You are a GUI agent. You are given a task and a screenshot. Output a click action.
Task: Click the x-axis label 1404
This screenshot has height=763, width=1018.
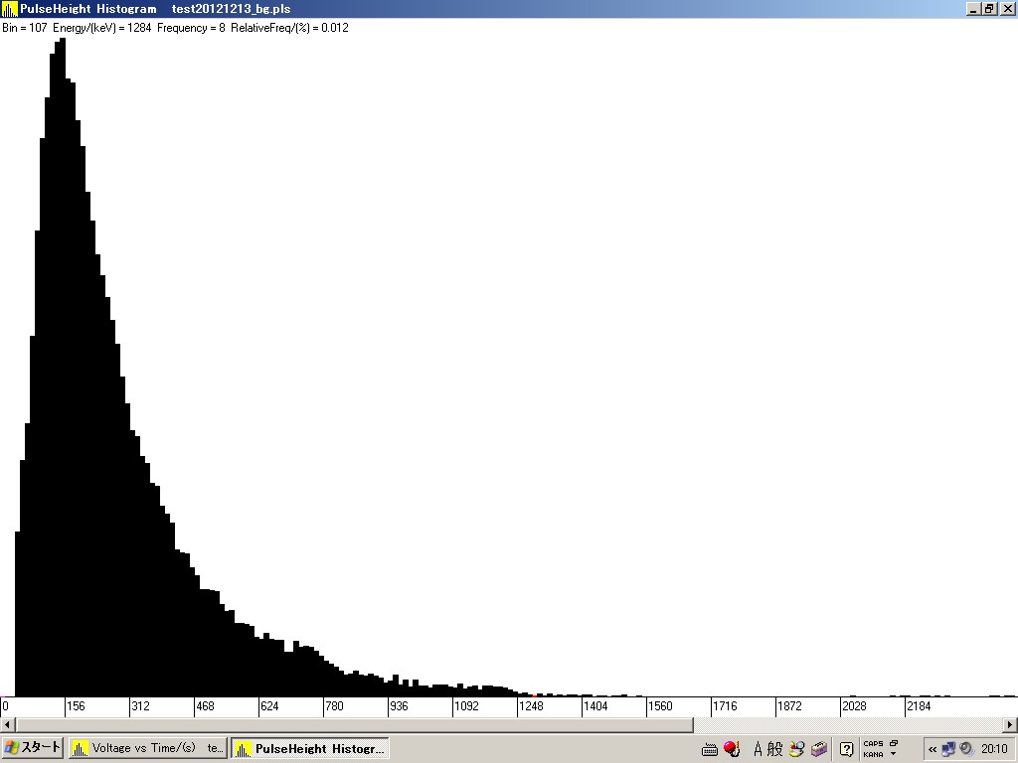pos(596,706)
